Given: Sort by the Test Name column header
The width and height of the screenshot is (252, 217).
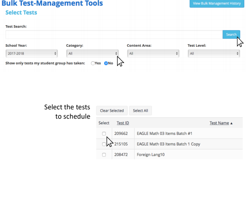Looking at the screenshot, I should [x=219, y=123].
